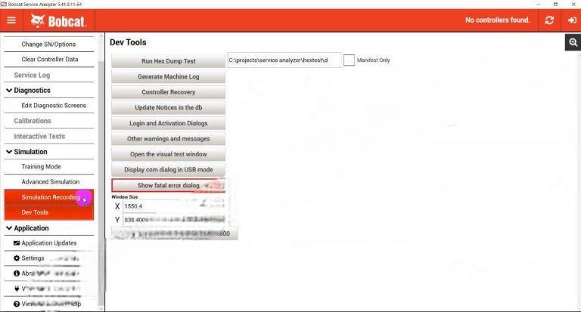Image resolution: width=581 pixels, height=312 pixels.
Task: Refresh controllers with the sync icon
Action: coord(549,20)
